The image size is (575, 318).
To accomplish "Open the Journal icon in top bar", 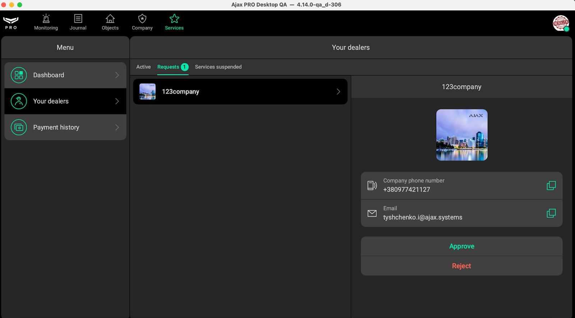I will pyautogui.click(x=78, y=19).
